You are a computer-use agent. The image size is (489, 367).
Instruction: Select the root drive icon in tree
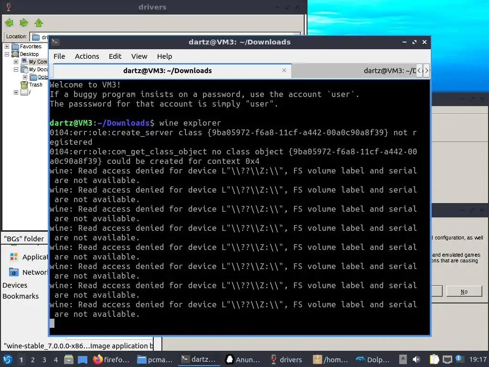24,92
